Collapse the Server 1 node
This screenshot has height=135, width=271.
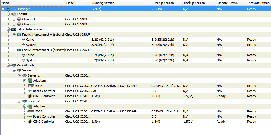pos(19,75)
